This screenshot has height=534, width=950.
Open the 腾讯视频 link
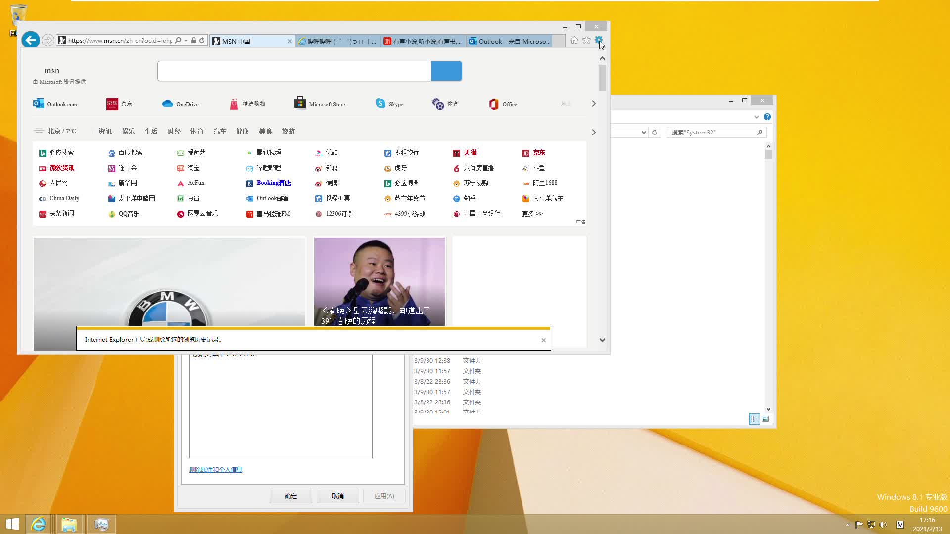click(269, 153)
